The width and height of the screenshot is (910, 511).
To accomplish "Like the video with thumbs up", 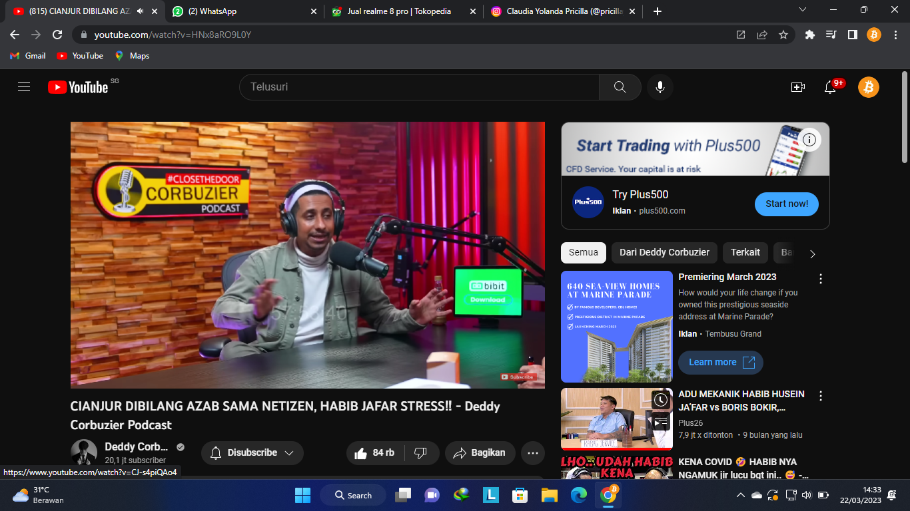I will click(x=374, y=453).
